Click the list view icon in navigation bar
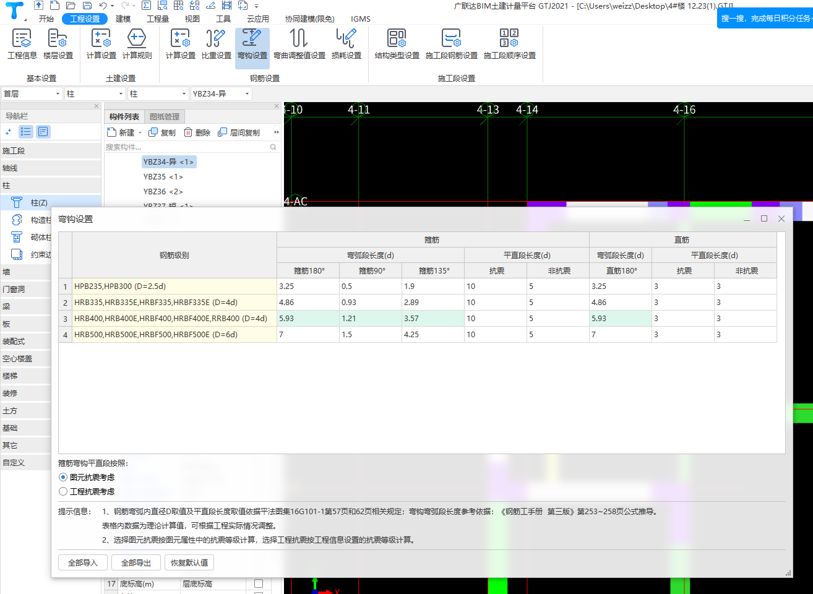813x594 pixels. (26, 131)
